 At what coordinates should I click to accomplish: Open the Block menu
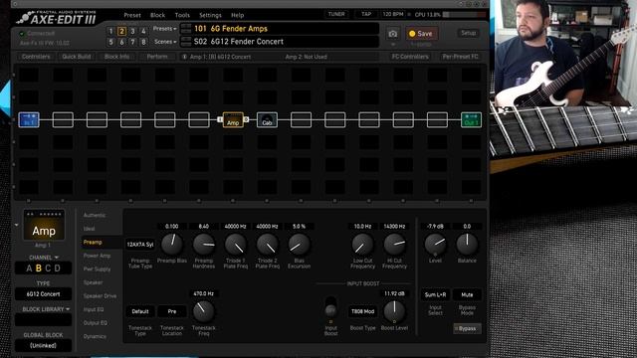[x=157, y=15]
